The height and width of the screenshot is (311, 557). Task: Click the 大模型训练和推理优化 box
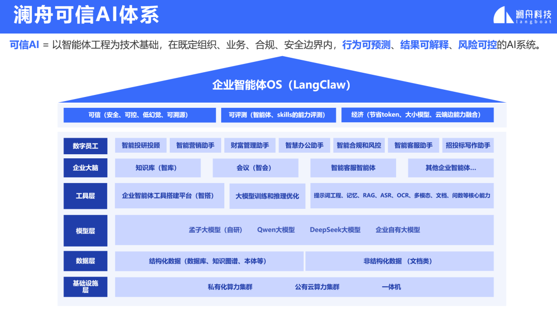coord(267,197)
